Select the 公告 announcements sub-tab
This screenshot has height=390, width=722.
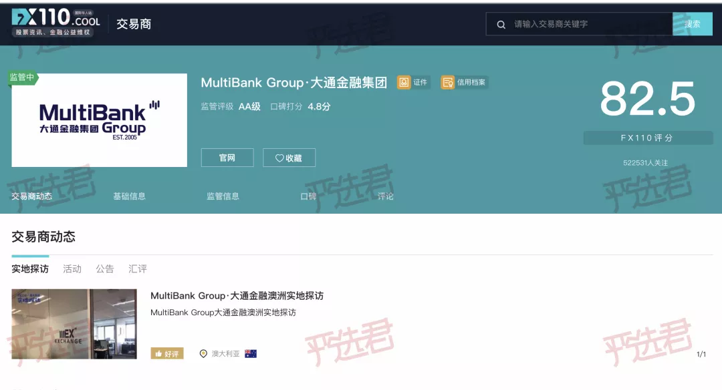[105, 269]
